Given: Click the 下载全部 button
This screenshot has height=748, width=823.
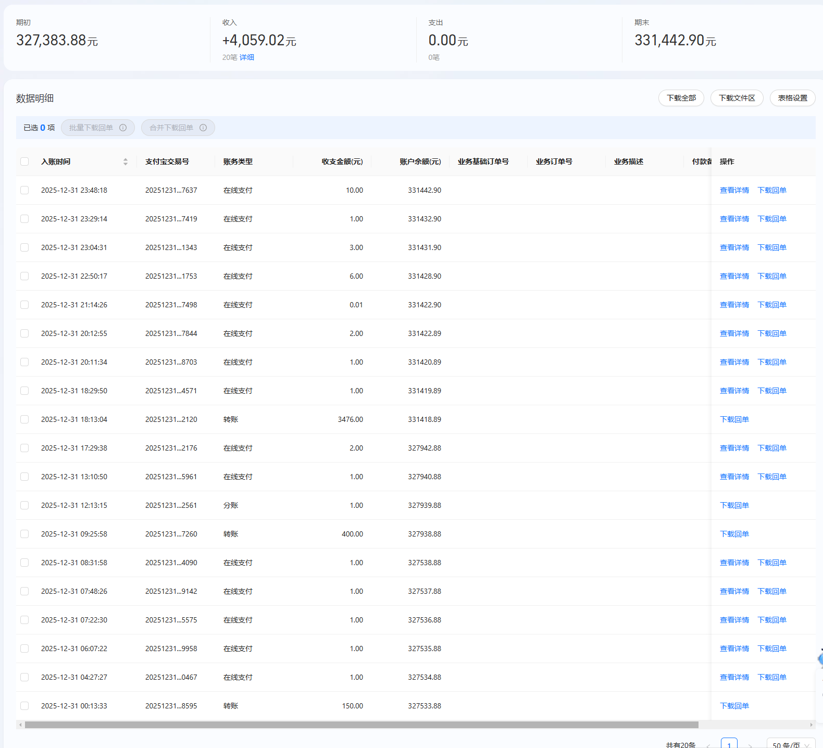Looking at the screenshot, I should pos(681,98).
